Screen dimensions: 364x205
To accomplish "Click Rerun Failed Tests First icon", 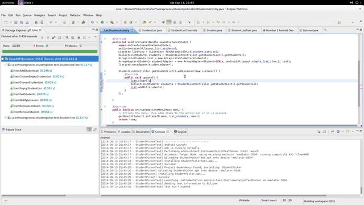I will click(x=73, y=38).
